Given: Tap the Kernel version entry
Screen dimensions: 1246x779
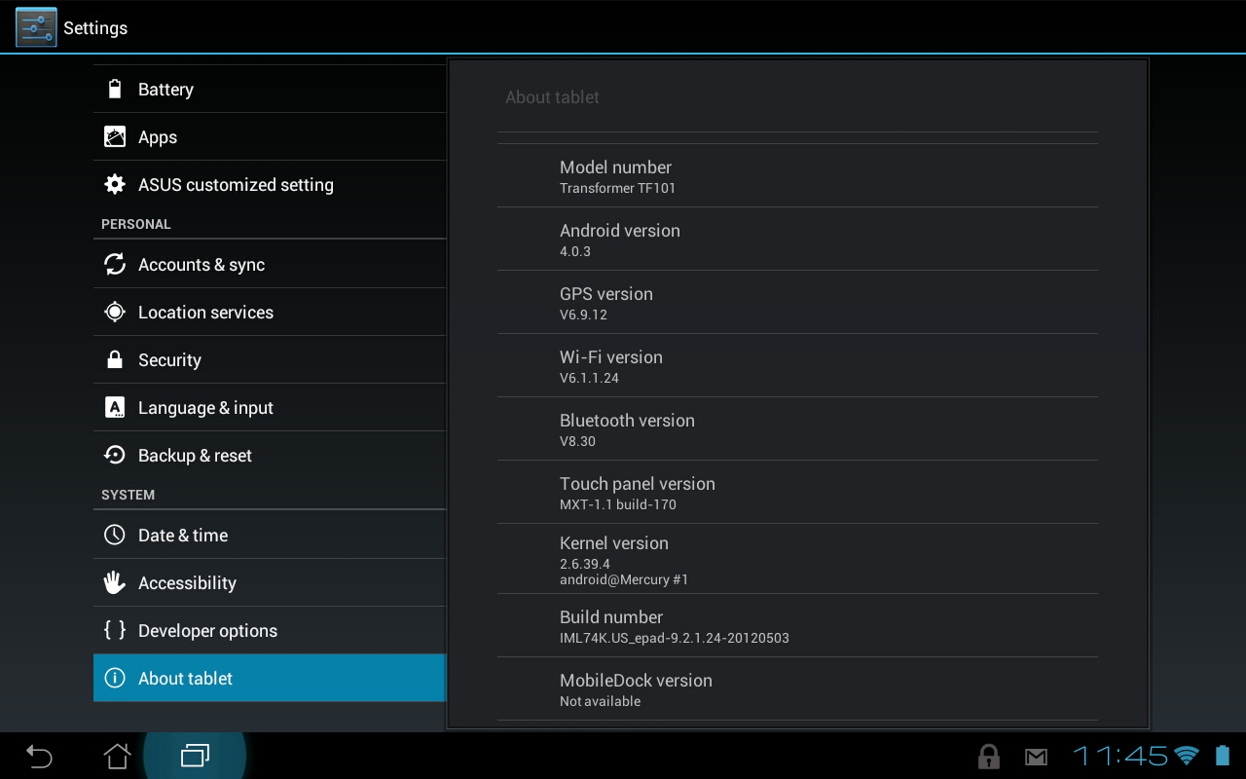Looking at the screenshot, I should point(797,560).
